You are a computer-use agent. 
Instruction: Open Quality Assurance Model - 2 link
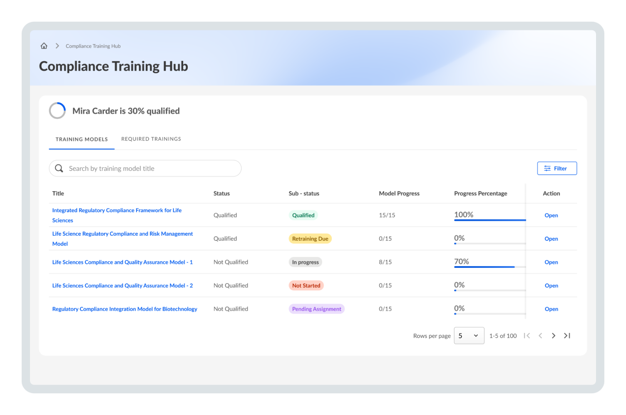pyautogui.click(x=122, y=285)
